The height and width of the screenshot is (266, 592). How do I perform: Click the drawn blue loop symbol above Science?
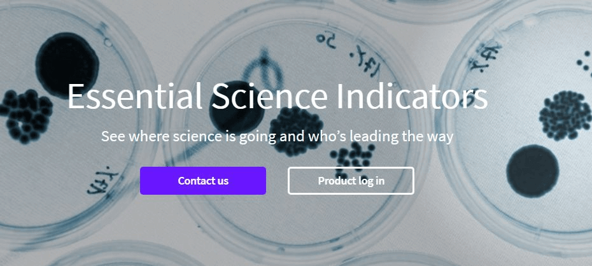pos(263,73)
